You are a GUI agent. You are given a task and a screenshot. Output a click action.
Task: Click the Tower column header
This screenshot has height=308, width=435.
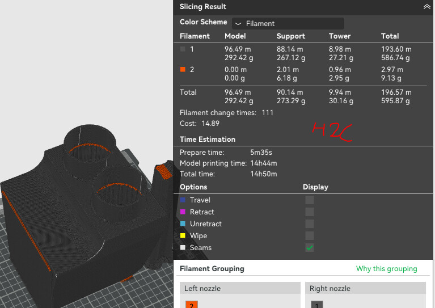click(x=340, y=36)
